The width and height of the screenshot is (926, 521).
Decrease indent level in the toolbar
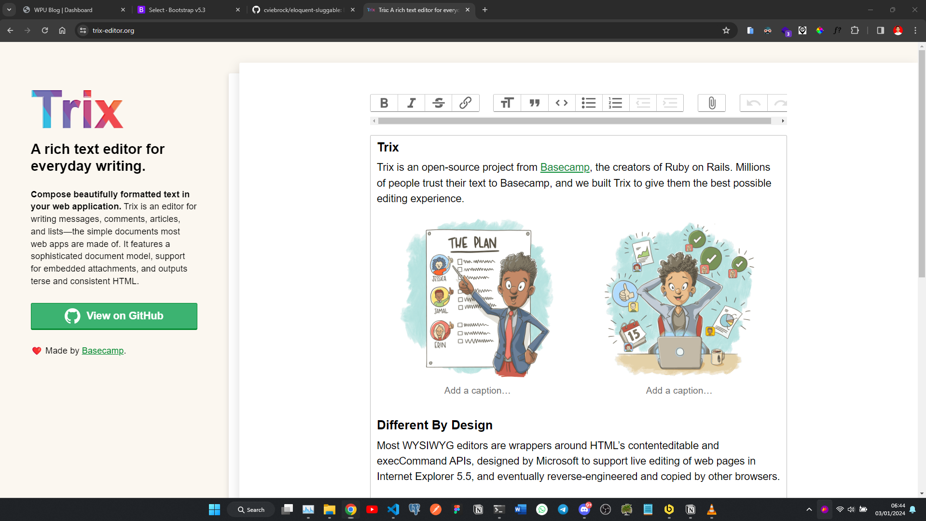[642, 103]
